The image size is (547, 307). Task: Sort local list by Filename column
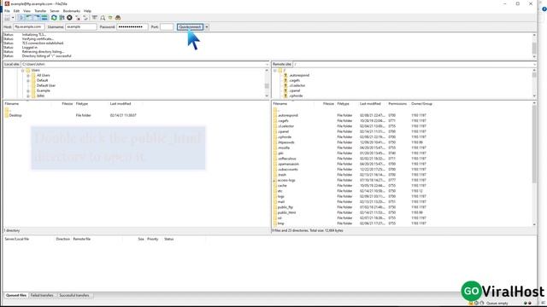pyautogui.click(x=11, y=104)
